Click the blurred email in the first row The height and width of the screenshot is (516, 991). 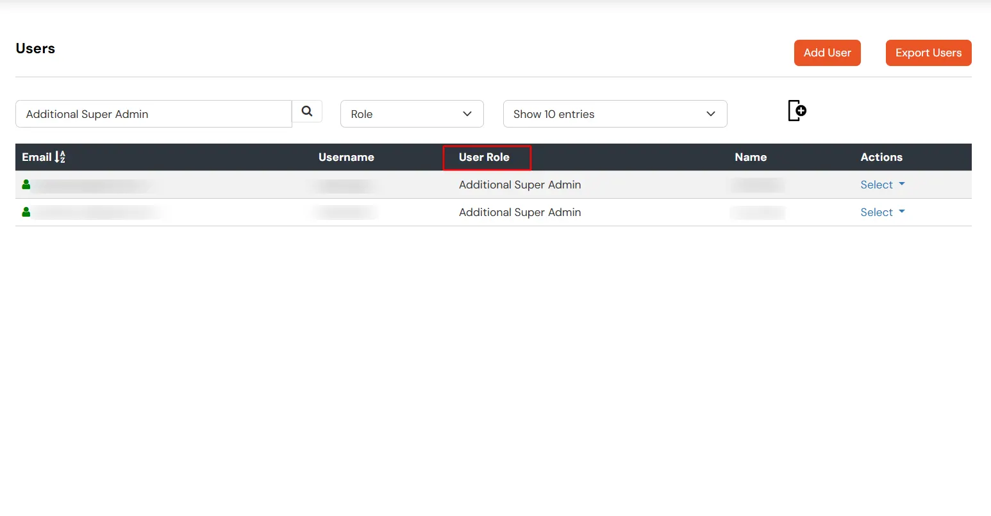[93, 186]
